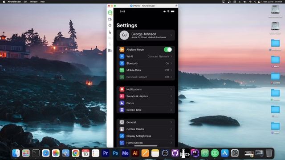Tap the George Johnson name
The image size is (285, 160).
pos(144,34)
